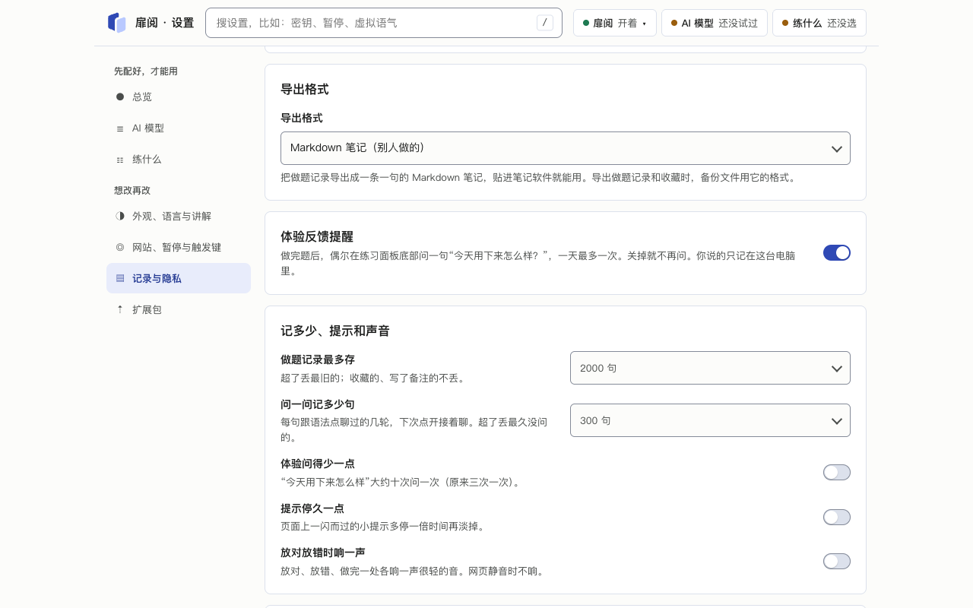Open the 扉阅 开着 status dropdown

tap(615, 23)
